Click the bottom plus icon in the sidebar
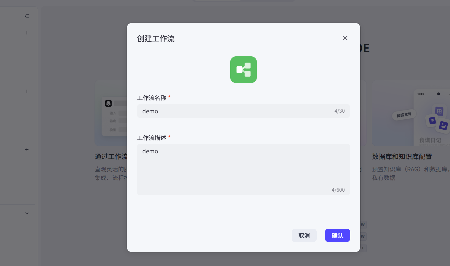Image resolution: width=450 pixels, height=266 pixels. [x=27, y=149]
